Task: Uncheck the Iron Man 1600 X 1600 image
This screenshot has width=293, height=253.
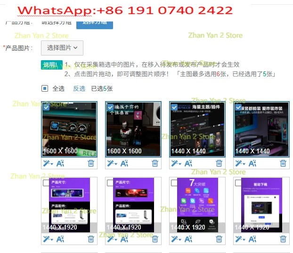Action: 110,107
